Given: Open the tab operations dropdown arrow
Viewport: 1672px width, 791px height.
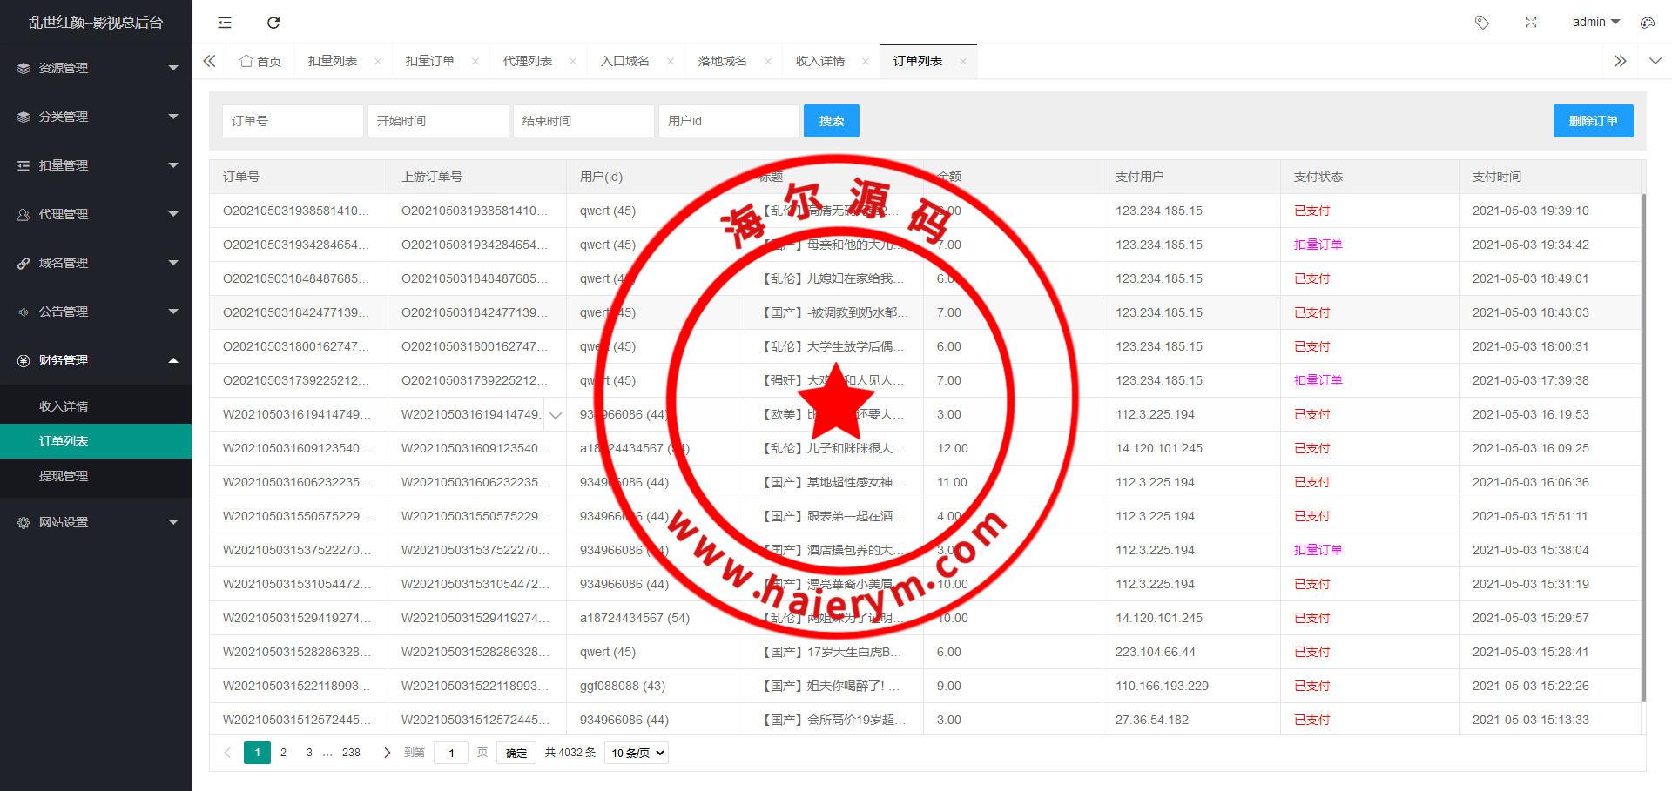Looking at the screenshot, I should click(x=1655, y=61).
